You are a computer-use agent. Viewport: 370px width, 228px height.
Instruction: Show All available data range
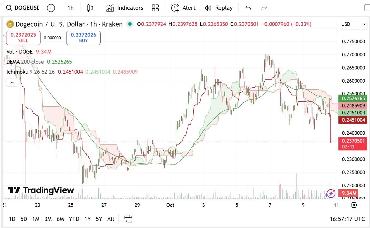[x=111, y=219]
